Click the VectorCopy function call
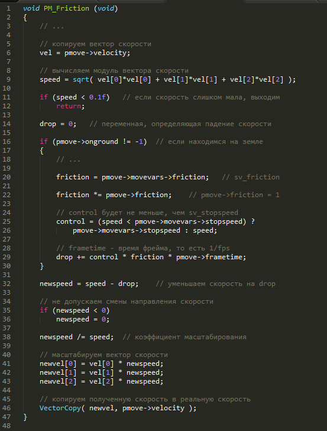This screenshot has height=431, width=327. click(60, 408)
